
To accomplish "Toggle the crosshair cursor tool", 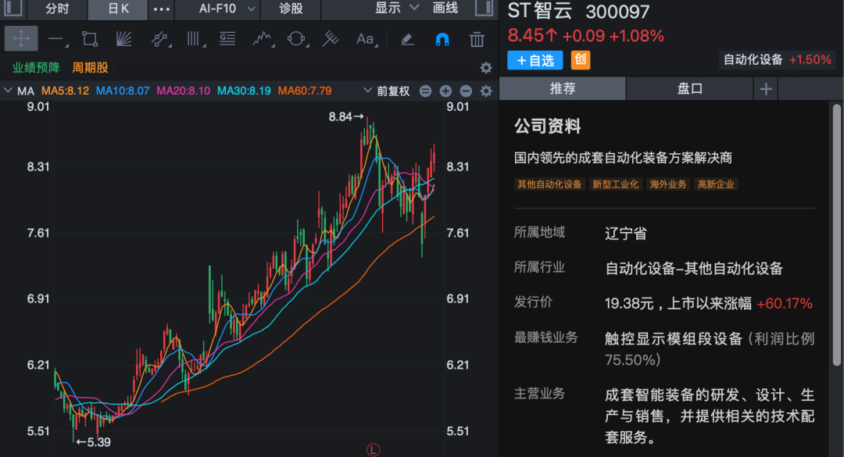I will click(x=21, y=38).
